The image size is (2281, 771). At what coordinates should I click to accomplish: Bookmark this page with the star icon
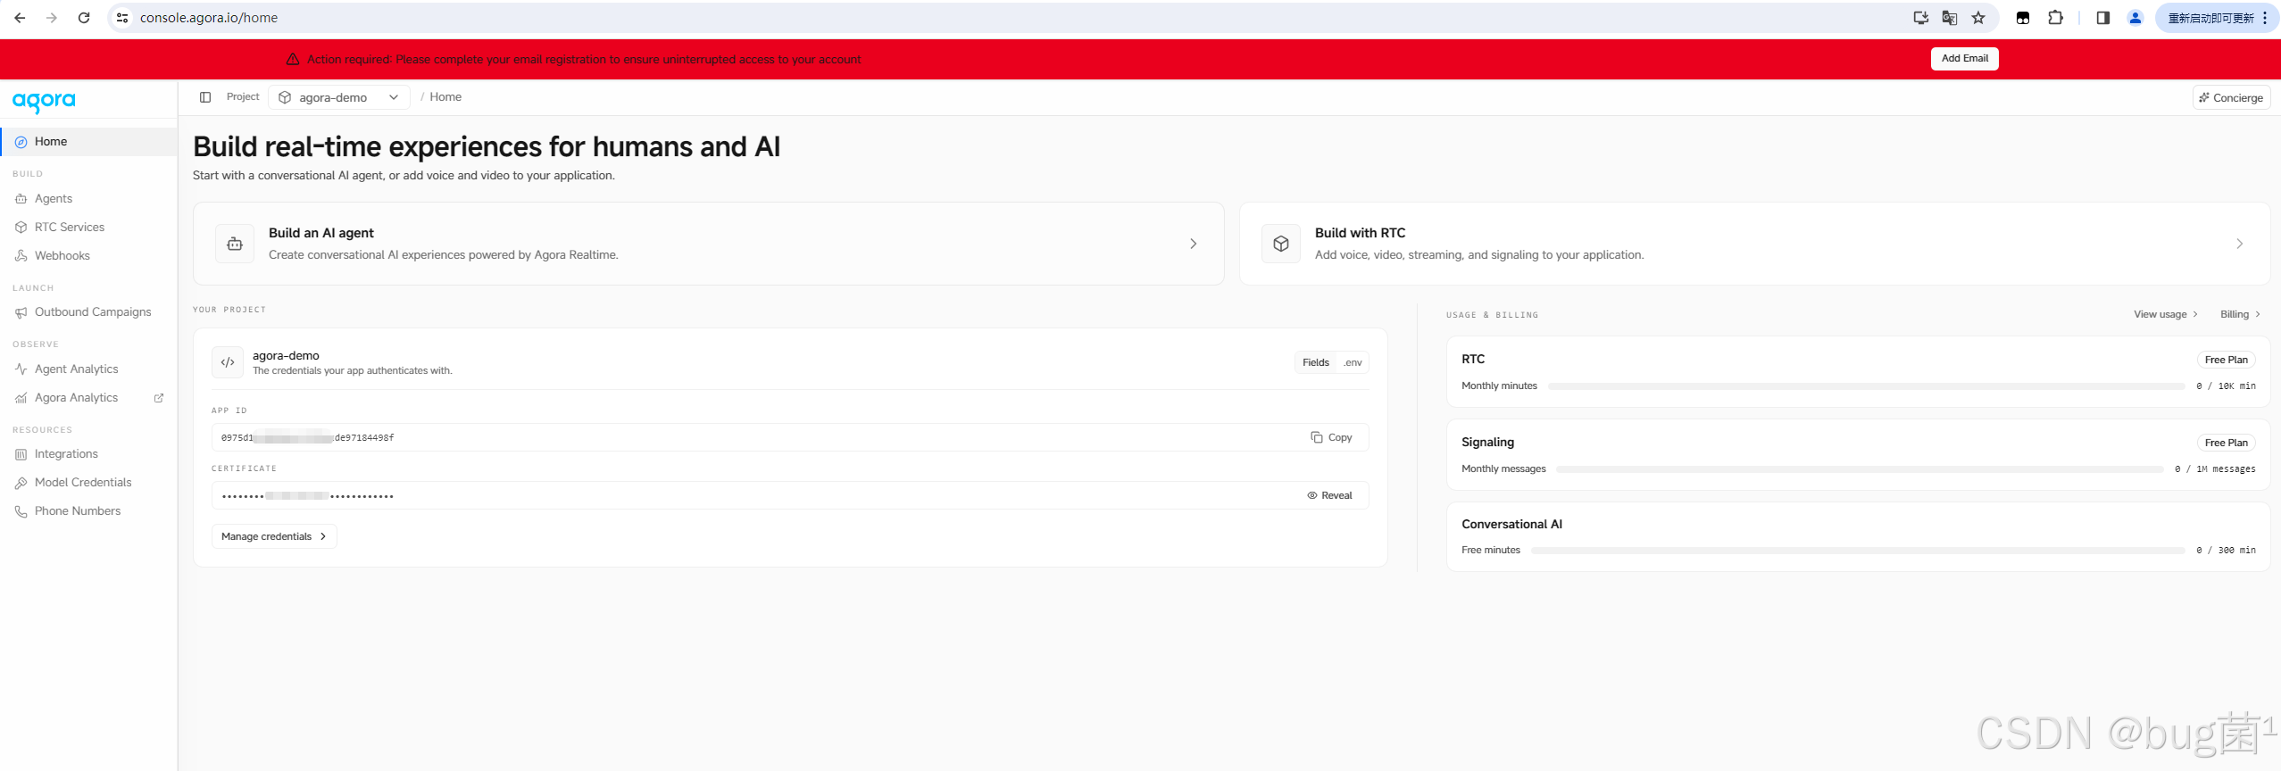[1978, 18]
